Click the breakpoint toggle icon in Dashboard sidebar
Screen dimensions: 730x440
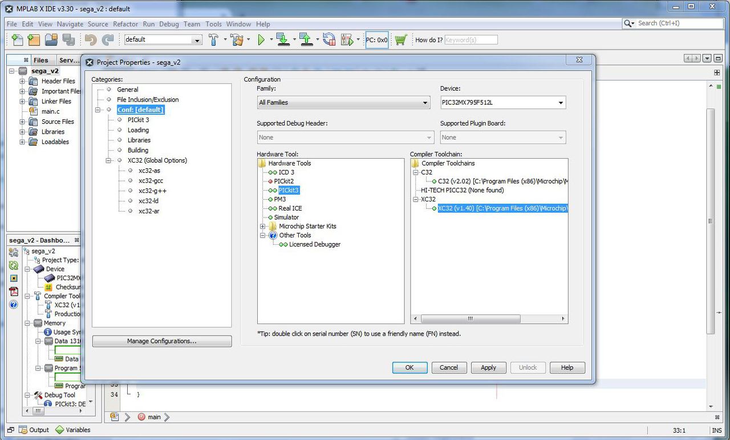click(x=14, y=278)
